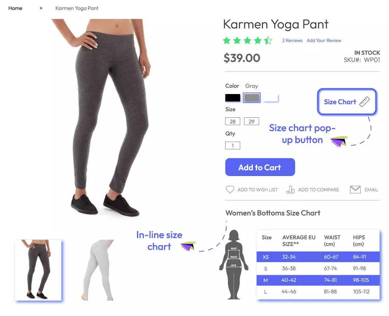This screenshot has height=316, width=389.
Task: Open the Size Chart pop-up button
Action: 347,102
